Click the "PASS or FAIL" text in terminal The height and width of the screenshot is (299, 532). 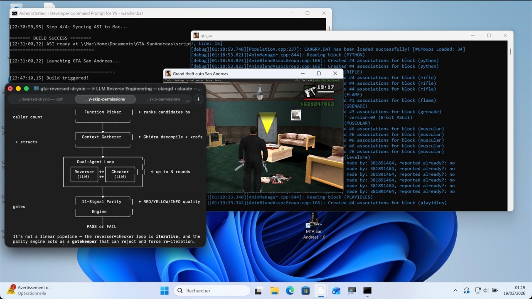(x=101, y=226)
